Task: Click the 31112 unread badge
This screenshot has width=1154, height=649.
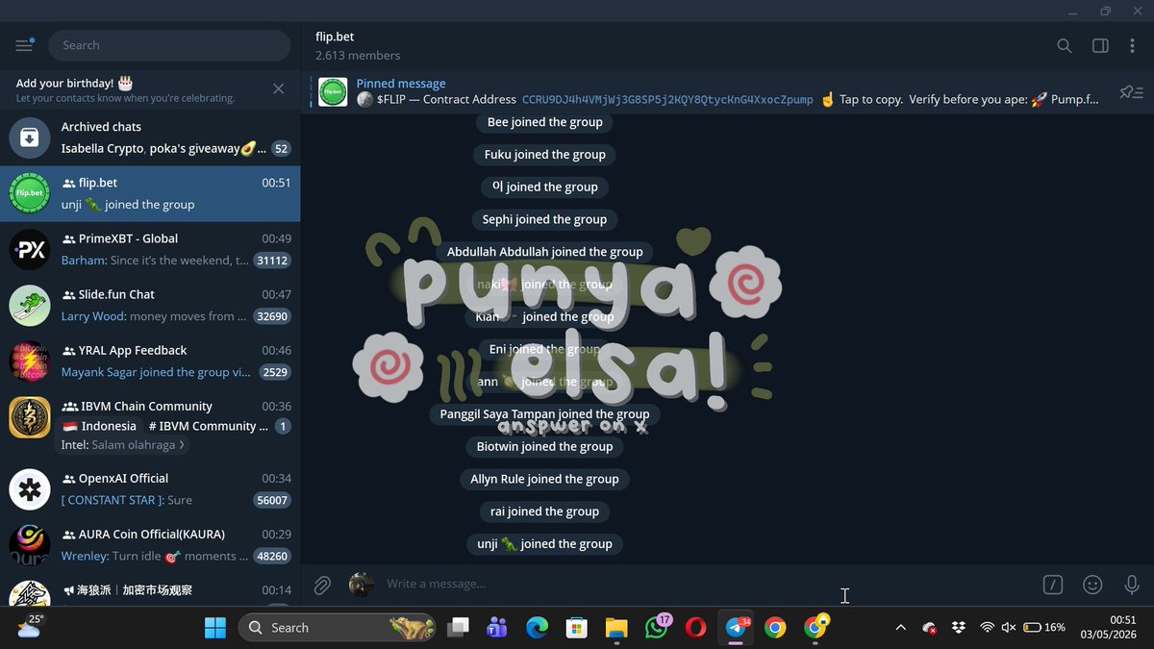Action: pos(272,261)
